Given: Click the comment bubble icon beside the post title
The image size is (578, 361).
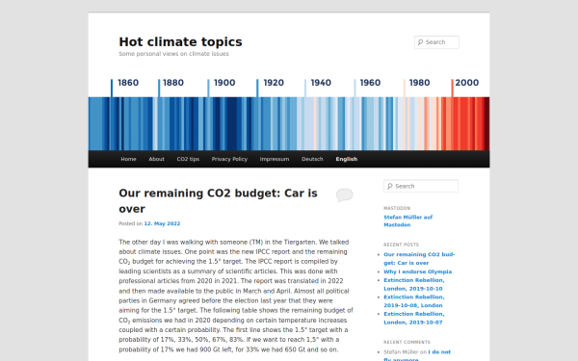Looking at the screenshot, I should 344,194.
